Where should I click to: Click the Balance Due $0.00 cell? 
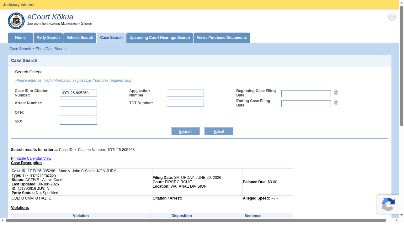268,182
